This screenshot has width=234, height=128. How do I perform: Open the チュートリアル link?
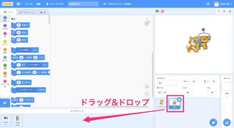[x=55, y=4]
